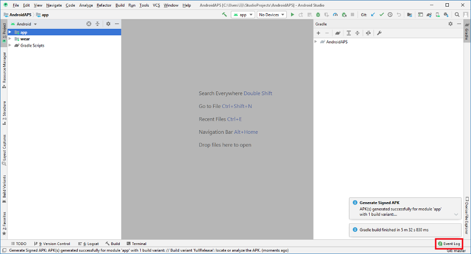Open the Tools menu
The image size is (471, 254).
[144, 5]
